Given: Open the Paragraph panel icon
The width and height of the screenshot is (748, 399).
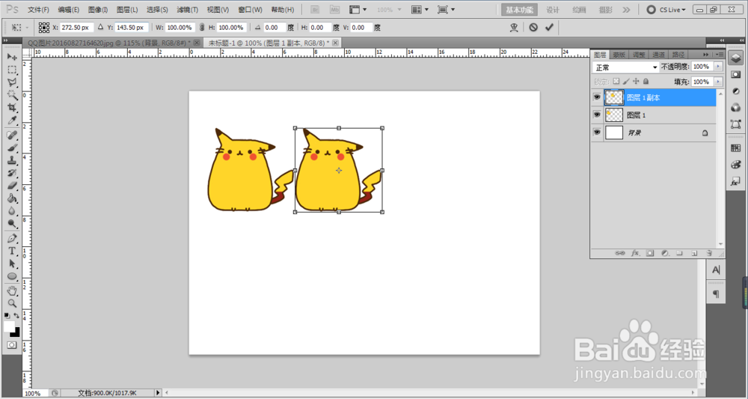Looking at the screenshot, I should pyautogui.click(x=716, y=294).
